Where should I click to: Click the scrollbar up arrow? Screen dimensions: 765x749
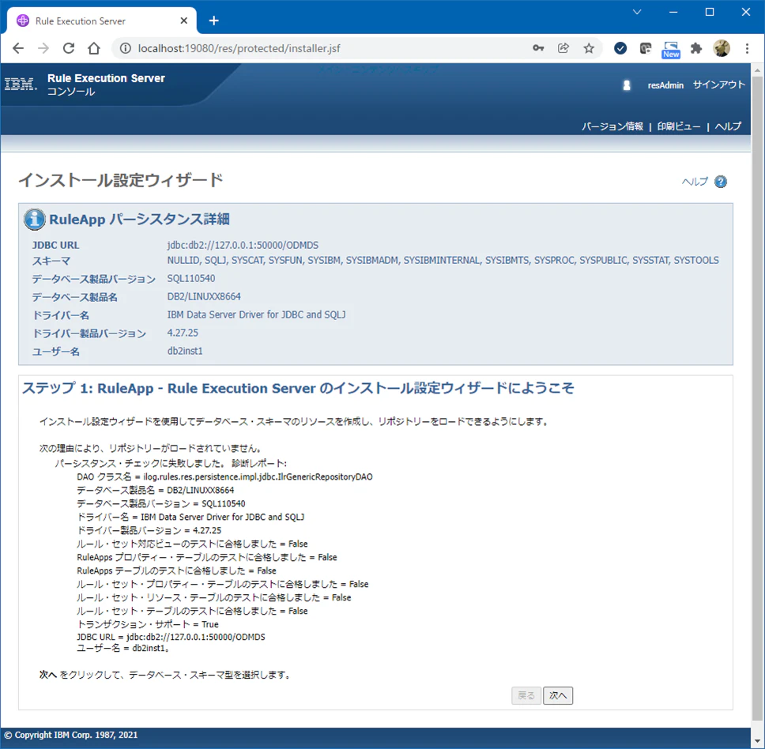(x=757, y=70)
